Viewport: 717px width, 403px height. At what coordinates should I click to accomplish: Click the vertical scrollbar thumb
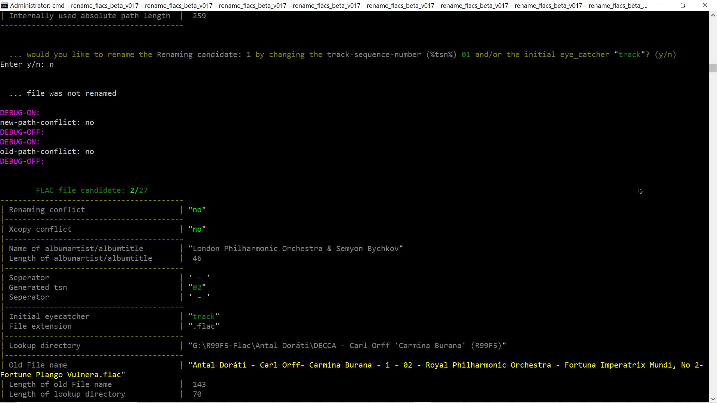click(x=713, y=68)
